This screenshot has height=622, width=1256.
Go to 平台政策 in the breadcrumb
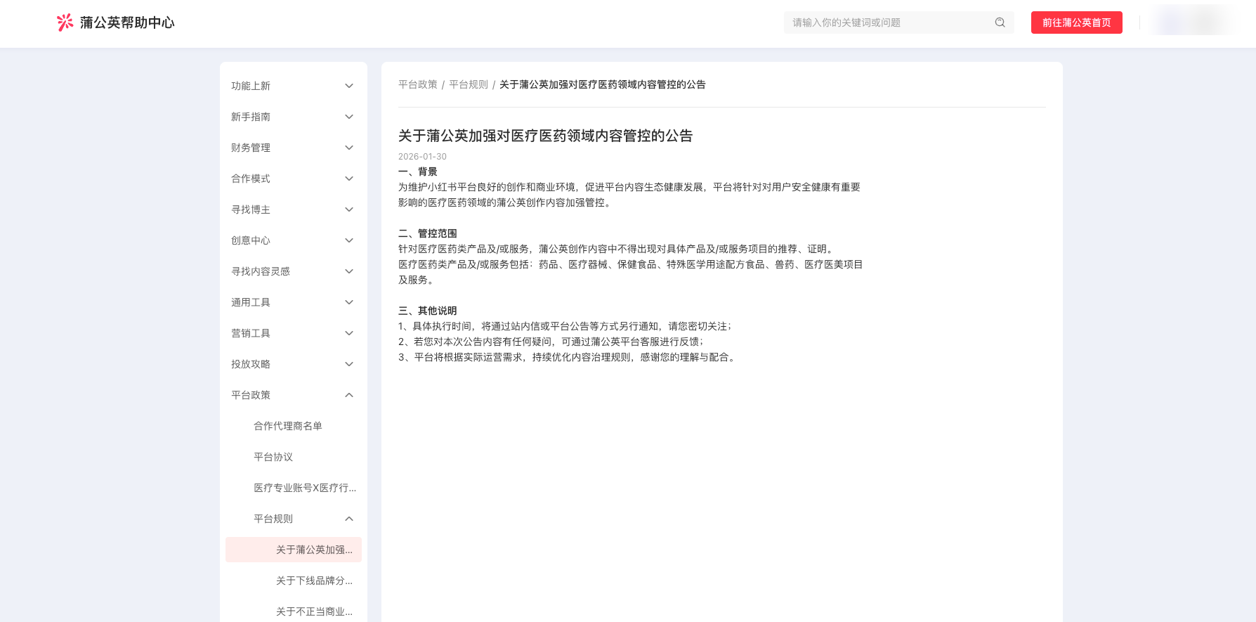pos(418,84)
